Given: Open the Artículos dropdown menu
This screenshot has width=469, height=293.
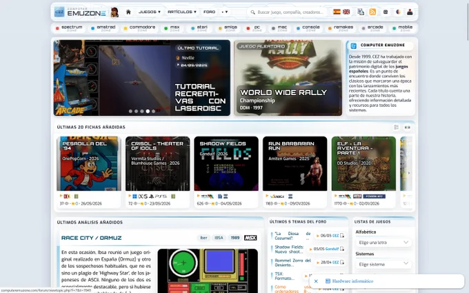Looking at the screenshot, I should [x=182, y=12].
